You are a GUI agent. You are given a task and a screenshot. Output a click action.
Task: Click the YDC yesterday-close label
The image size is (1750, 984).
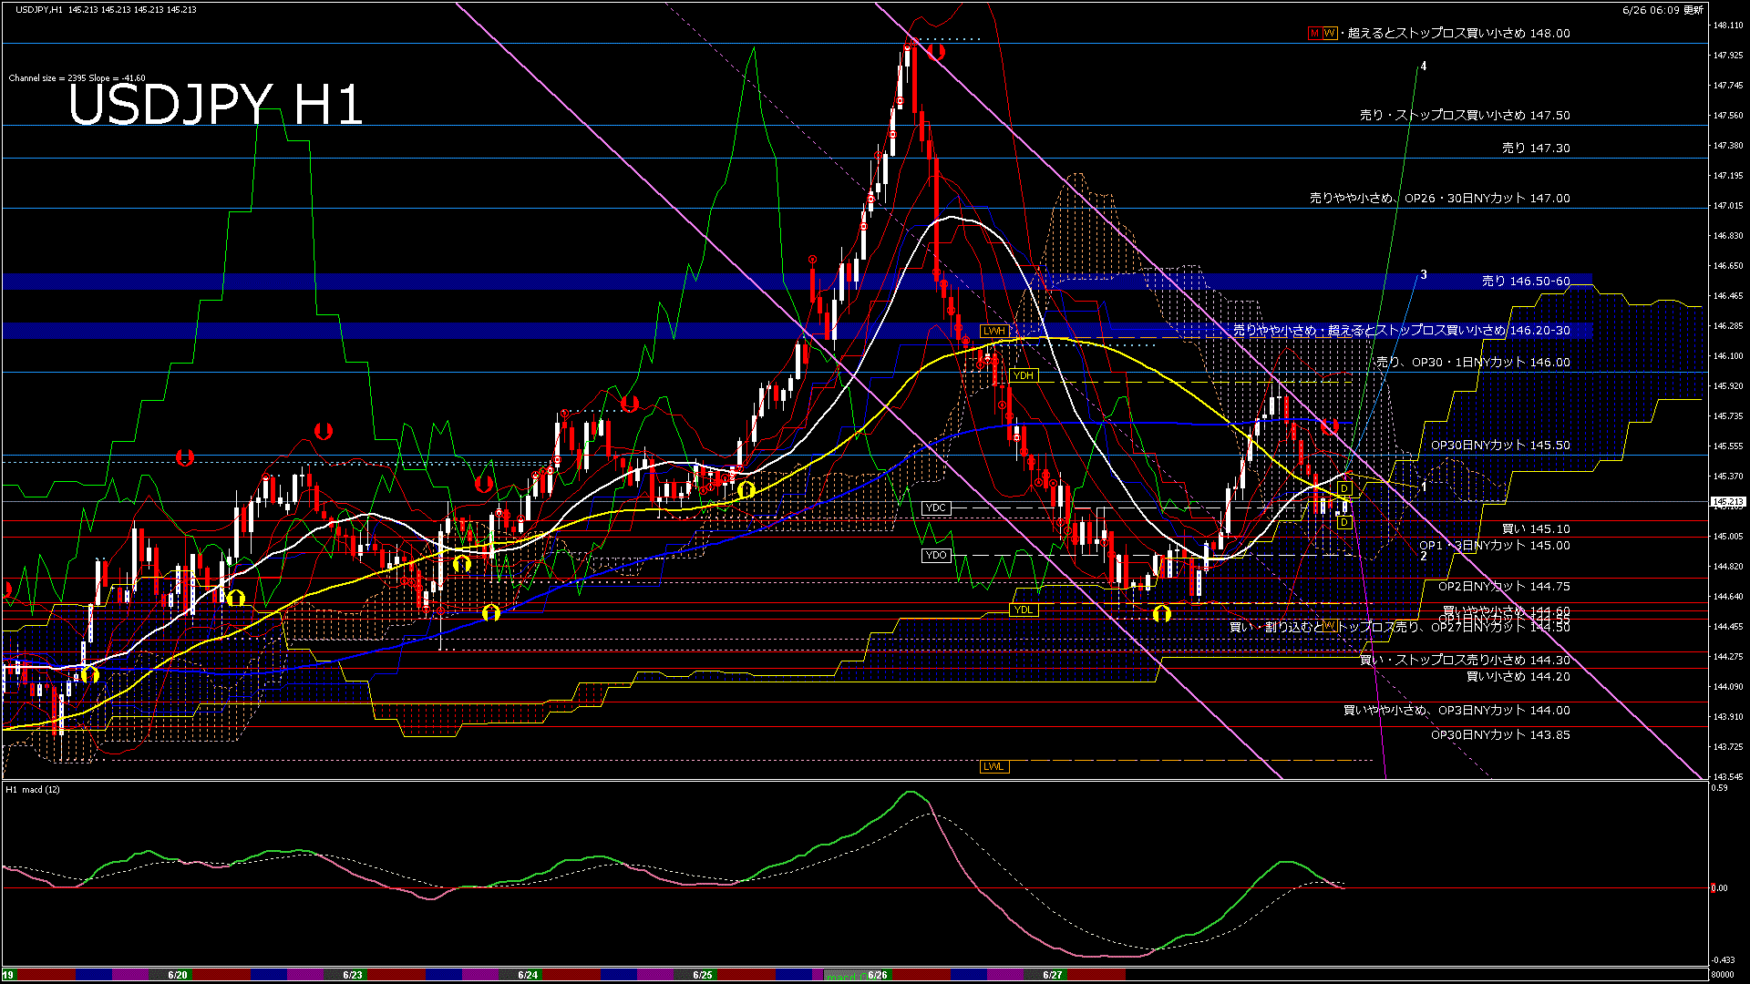click(936, 508)
